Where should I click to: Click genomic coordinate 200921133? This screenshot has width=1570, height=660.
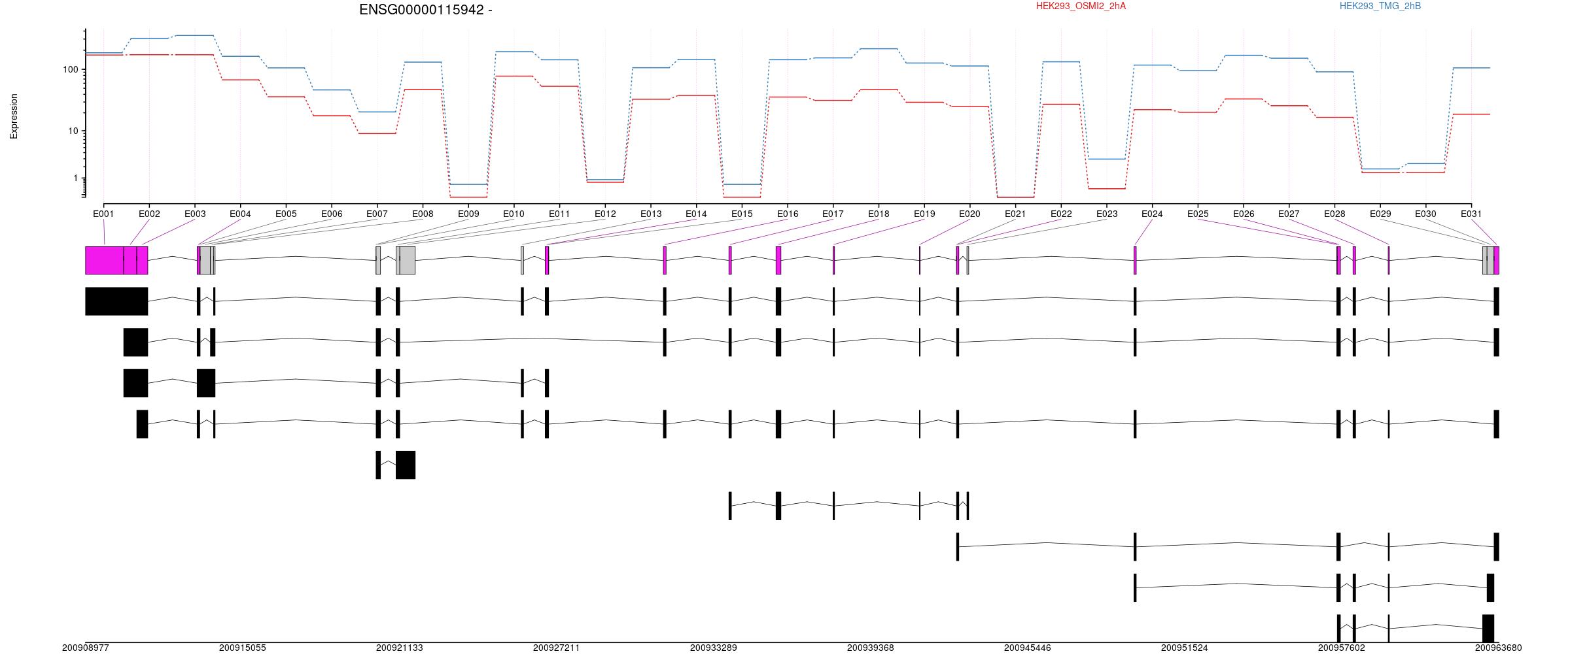(x=400, y=648)
